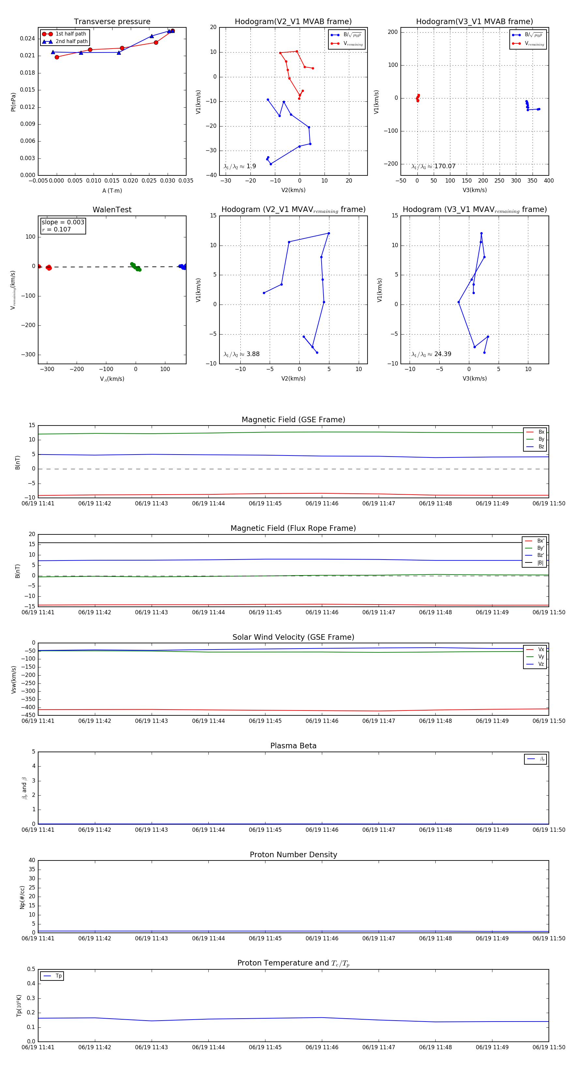
Task: Click 'Magnetic Field (Flux Rope Frame)' title
Action: pyautogui.click(x=293, y=529)
